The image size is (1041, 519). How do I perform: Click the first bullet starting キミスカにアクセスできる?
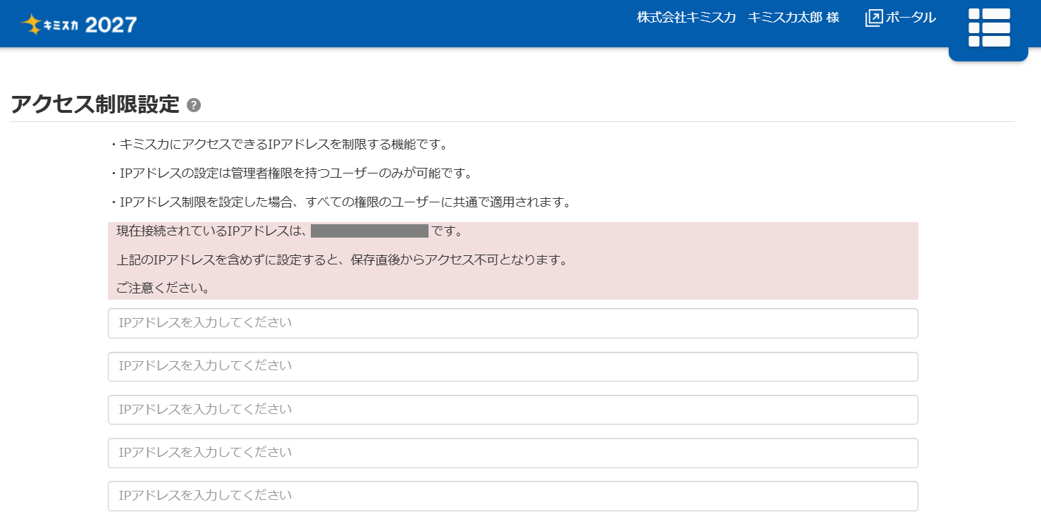click(x=279, y=145)
